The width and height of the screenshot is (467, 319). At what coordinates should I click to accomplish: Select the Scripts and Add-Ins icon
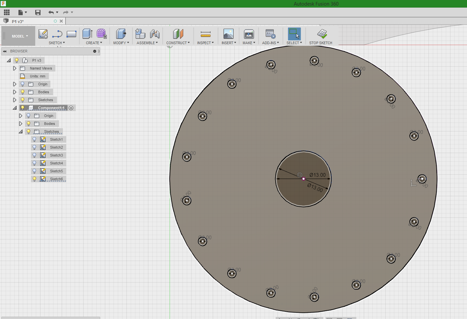click(x=270, y=34)
